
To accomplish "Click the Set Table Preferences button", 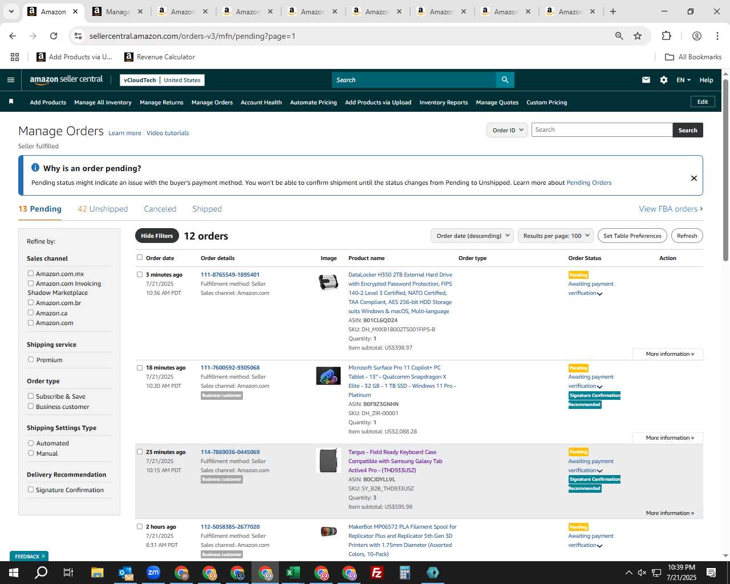I will pyautogui.click(x=632, y=236).
